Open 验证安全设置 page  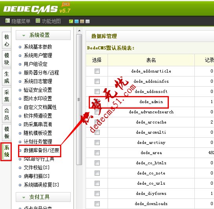(x=38, y=90)
